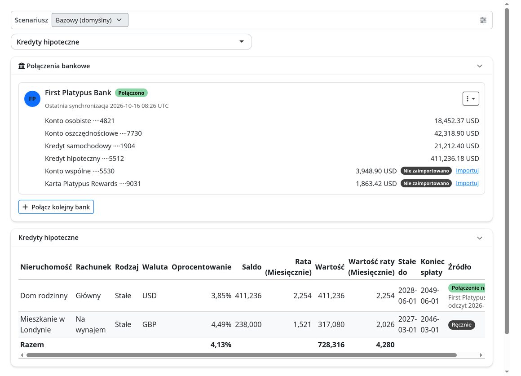The image size is (521, 376).
Task: Click the Nie zaimportowano badge for Konto wspólne
Action: (426, 171)
